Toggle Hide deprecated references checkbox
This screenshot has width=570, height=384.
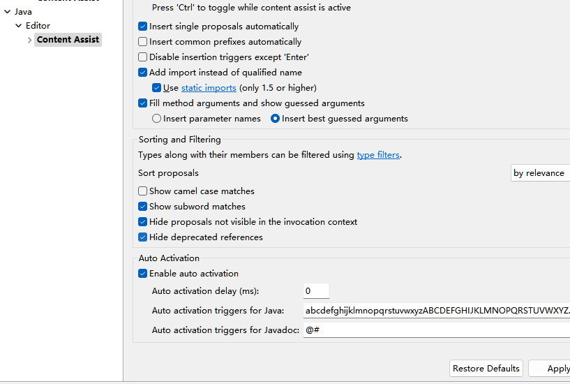[x=143, y=237]
